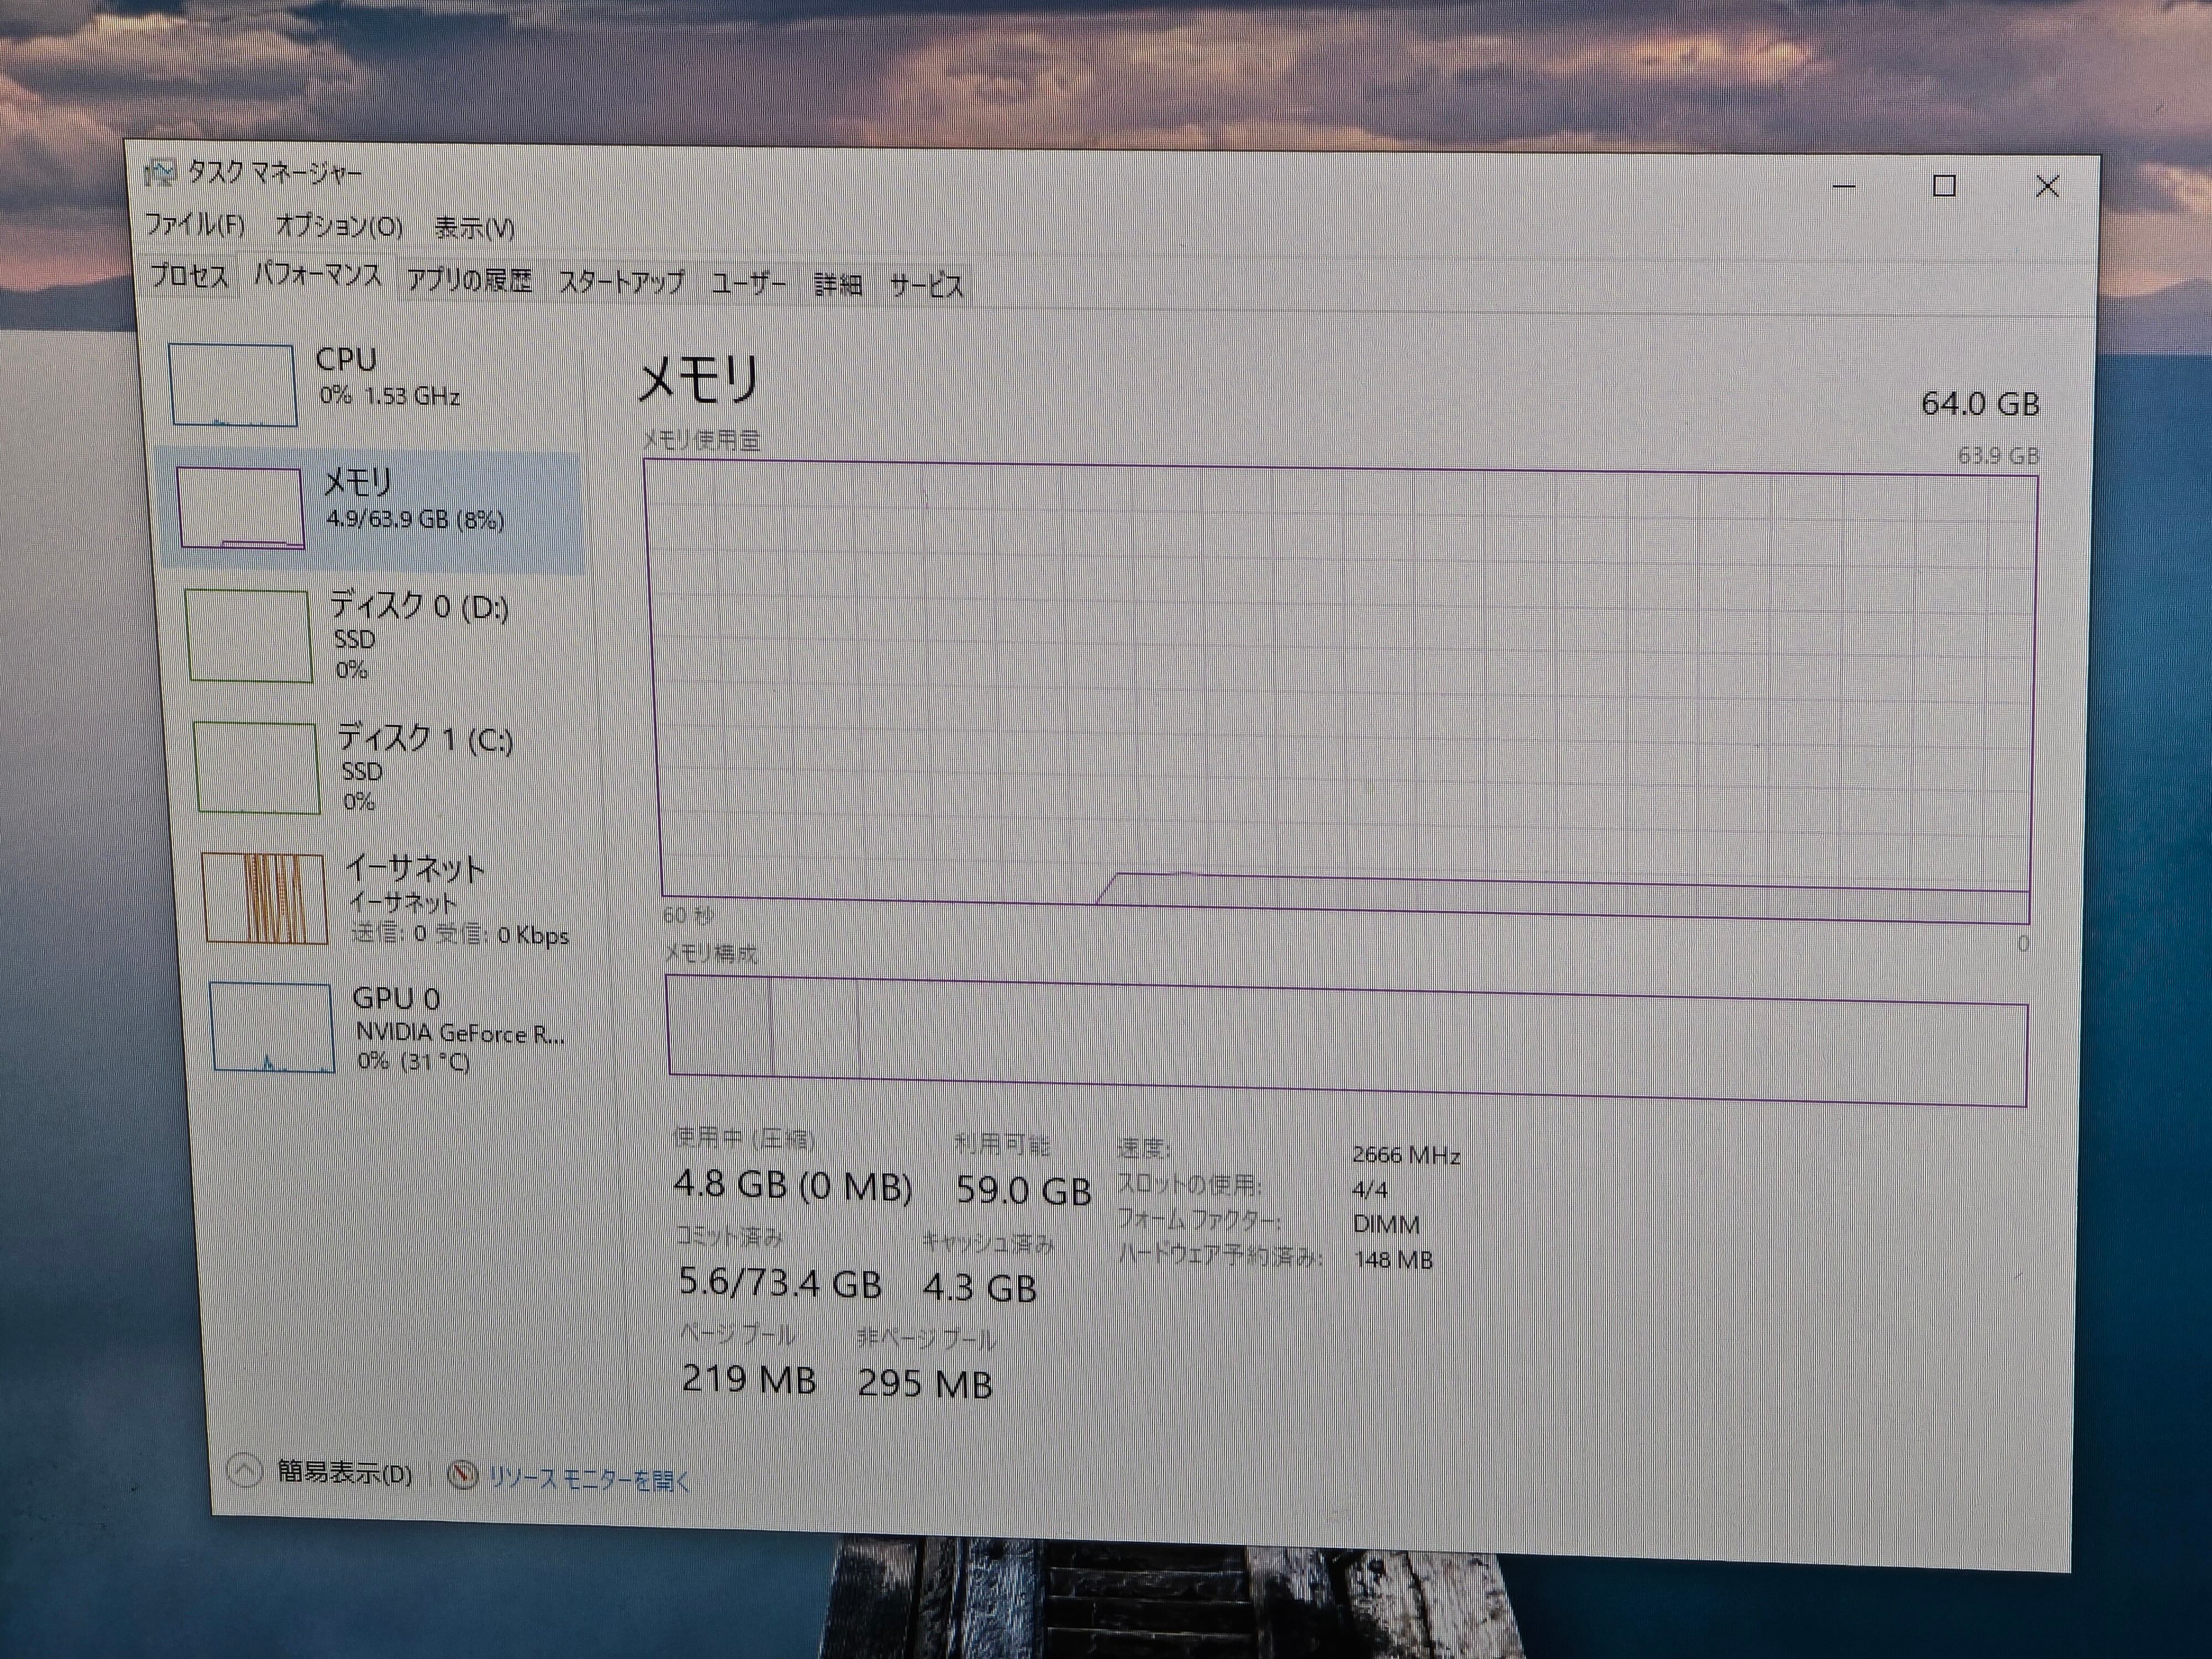This screenshot has height=1659, width=2212.
Task: Switch to the アプリの履歴 tab
Action: tap(469, 280)
